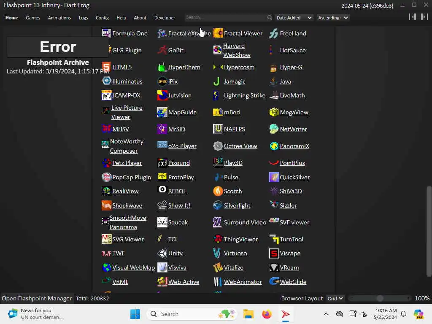Show hidden system tray icons chevron
The image size is (432, 324).
(x=326, y=314)
